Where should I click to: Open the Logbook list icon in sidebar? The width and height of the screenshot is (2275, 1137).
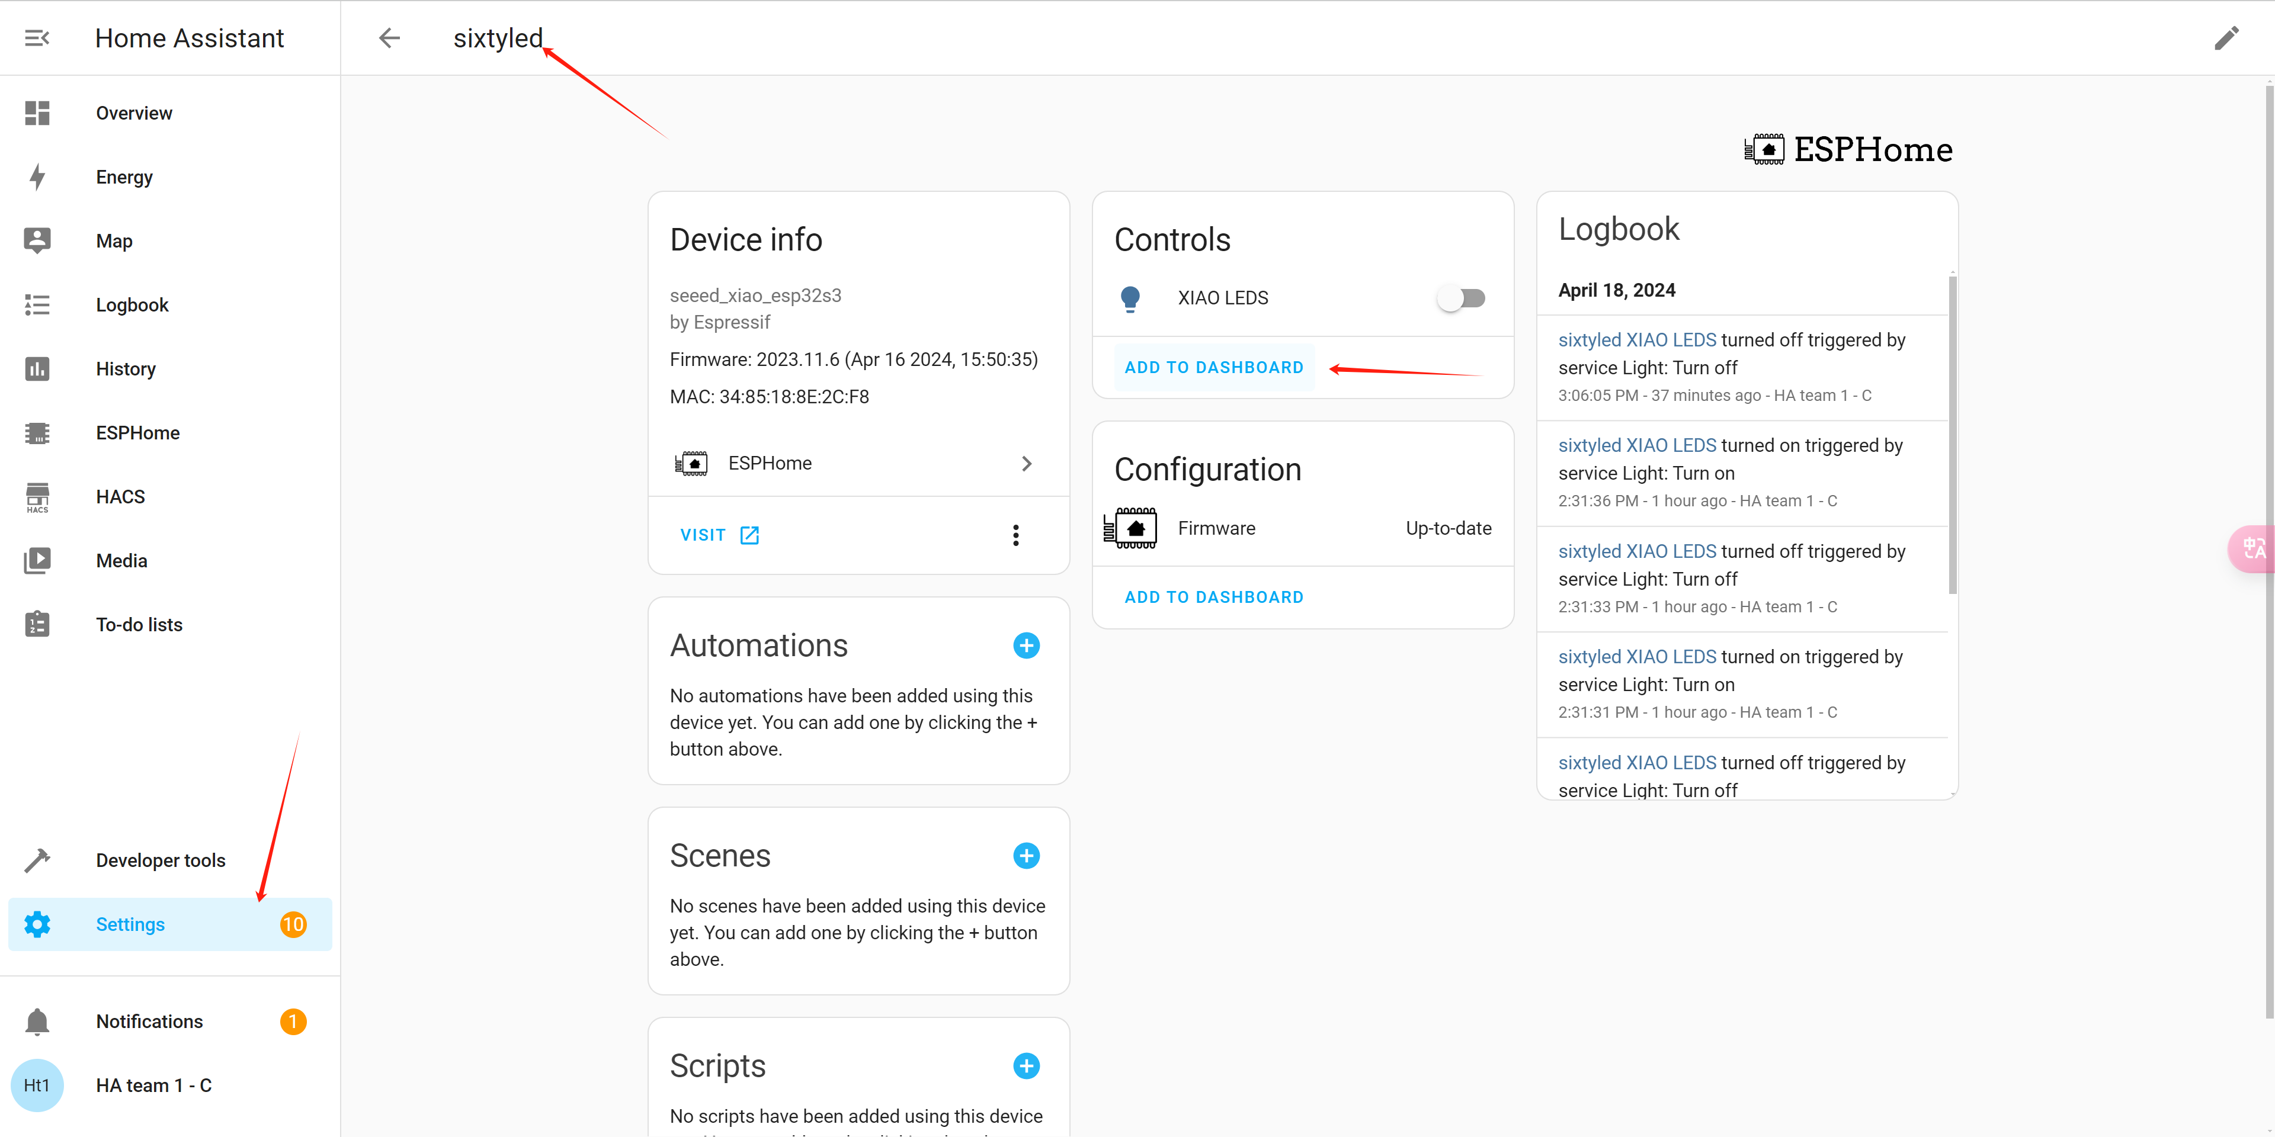37,304
